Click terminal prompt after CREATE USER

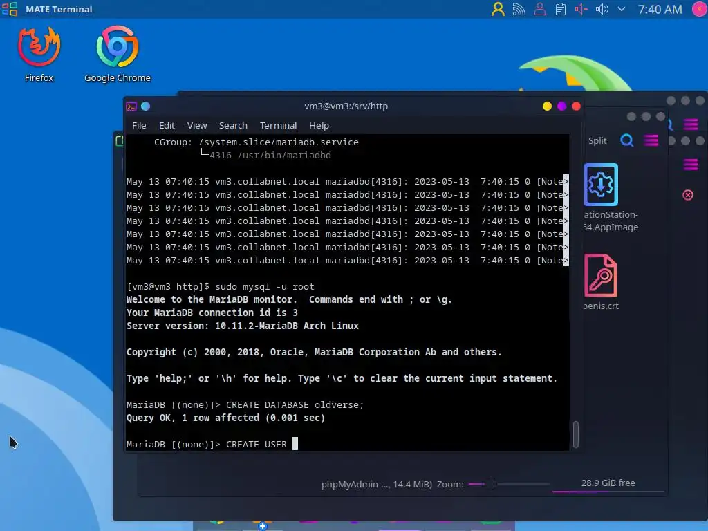click(x=295, y=444)
